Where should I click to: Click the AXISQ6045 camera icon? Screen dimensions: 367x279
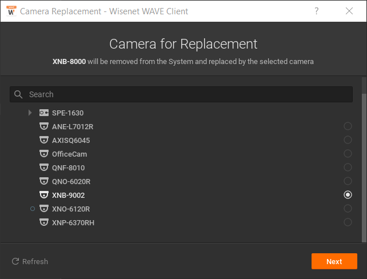[44, 140]
